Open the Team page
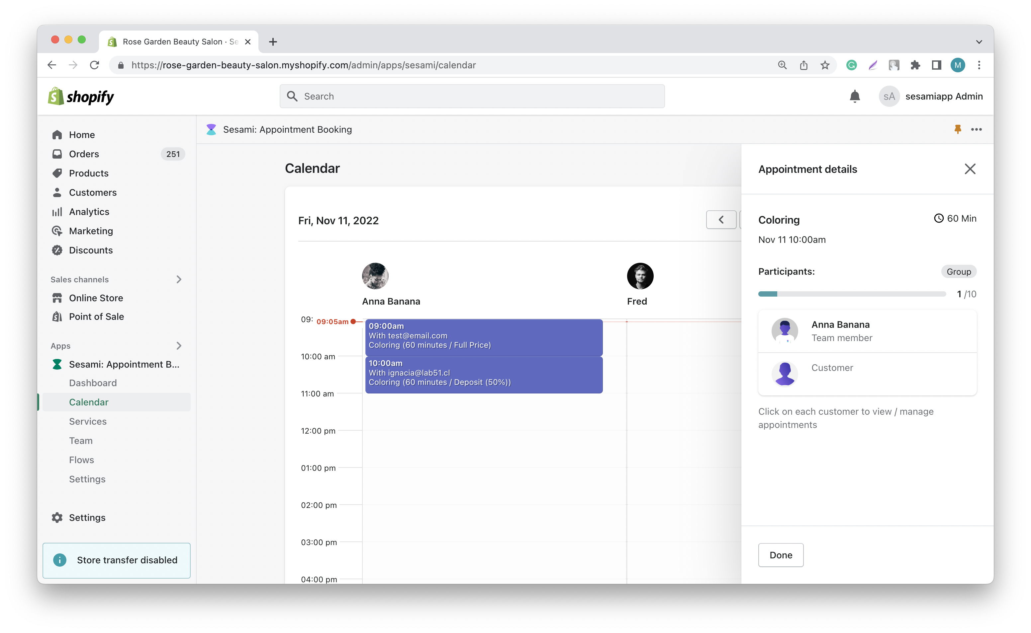The width and height of the screenshot is (1031, 633). (x=81, y=441)
